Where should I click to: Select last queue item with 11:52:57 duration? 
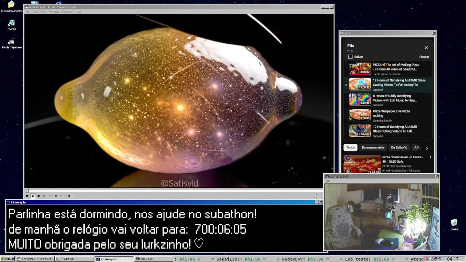(388, 131)
